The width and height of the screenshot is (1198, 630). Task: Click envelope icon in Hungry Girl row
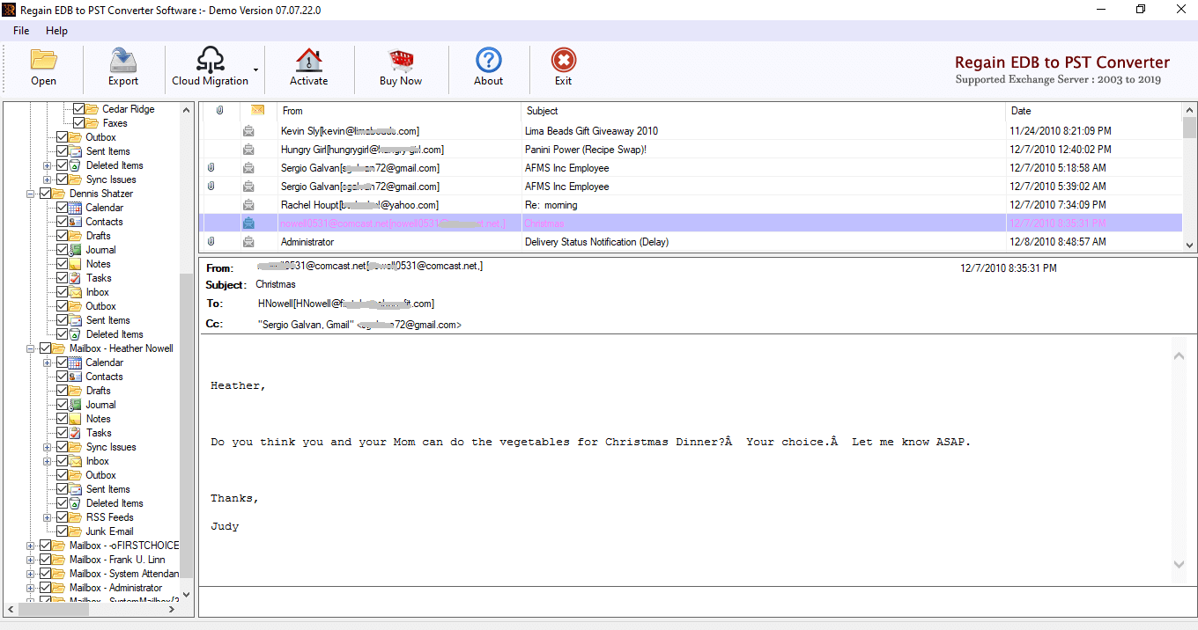(x=248, y=150)
